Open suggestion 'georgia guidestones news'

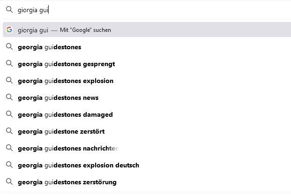pyautogui.click(x=58, y=98)
